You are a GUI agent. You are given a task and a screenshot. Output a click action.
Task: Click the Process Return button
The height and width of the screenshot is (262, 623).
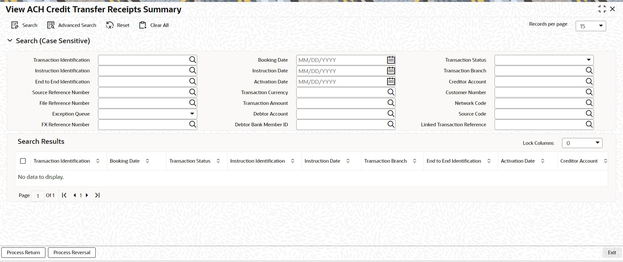23,253
